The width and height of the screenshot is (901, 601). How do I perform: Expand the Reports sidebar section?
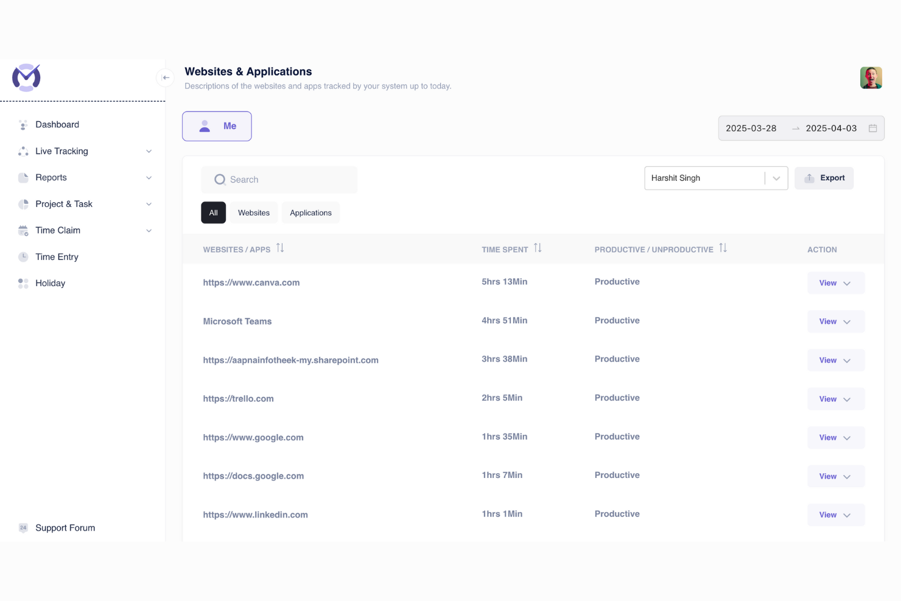[x=149, y=177]
